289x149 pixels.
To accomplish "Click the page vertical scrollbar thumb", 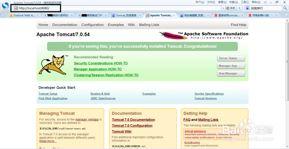I will (287, 61).
